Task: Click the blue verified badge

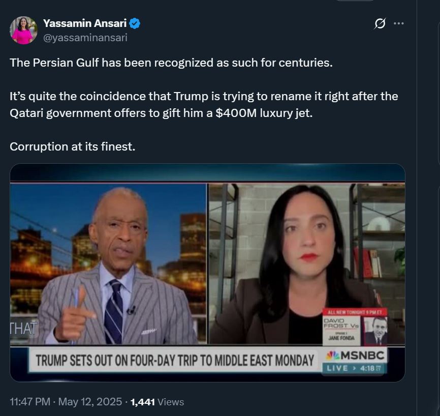Action: click(x=135, y=23)
